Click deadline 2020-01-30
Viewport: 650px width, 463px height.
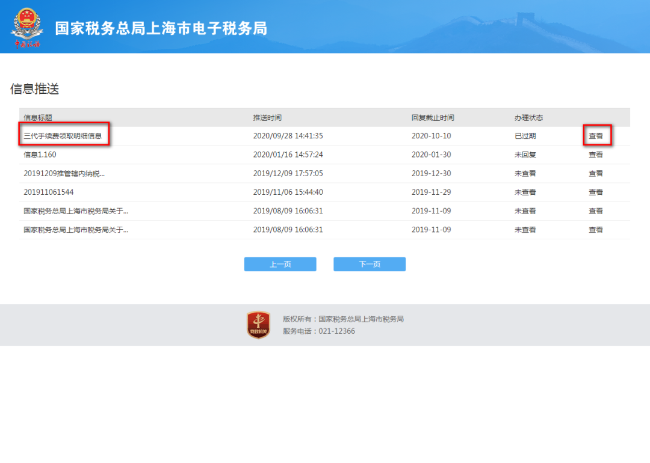click(431, 155)
